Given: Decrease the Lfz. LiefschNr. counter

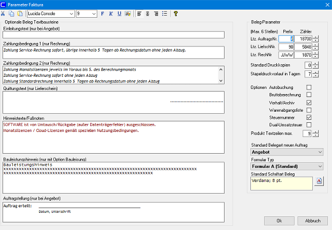Looking at the screenshot, I should (316, 49).
